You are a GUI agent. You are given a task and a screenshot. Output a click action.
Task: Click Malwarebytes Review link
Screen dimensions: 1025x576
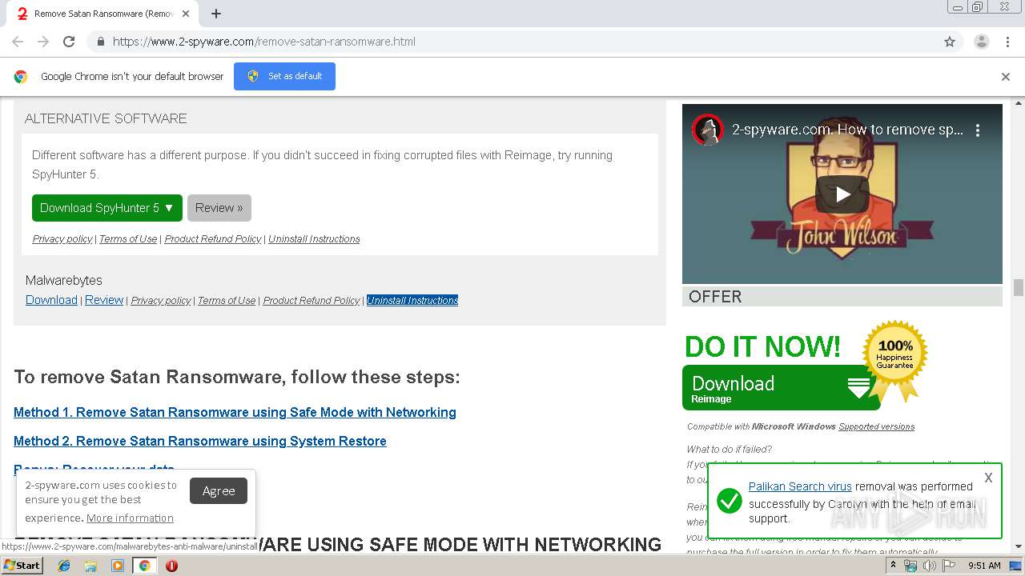[x=104, y=300]
